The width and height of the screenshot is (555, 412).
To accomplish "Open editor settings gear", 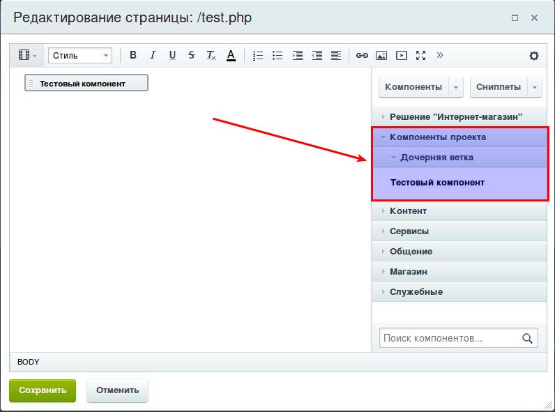I will point(534,56).
